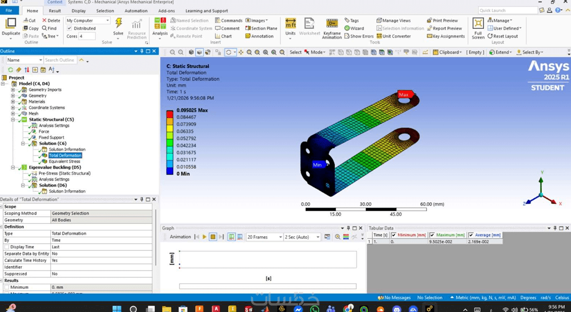Open the 20 Frames dropdown
The height and width of the screenshot is (312, 571).
coord(264,237)
